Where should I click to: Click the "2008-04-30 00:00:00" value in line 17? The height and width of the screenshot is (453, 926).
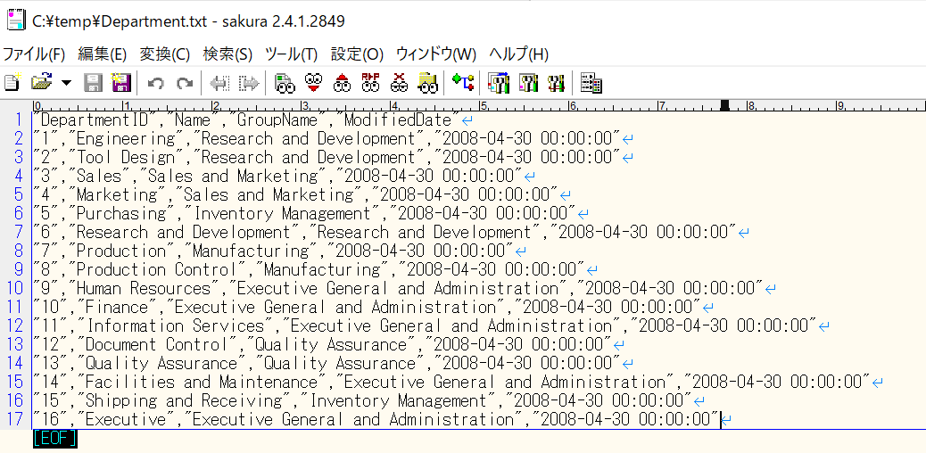(625, 419)
